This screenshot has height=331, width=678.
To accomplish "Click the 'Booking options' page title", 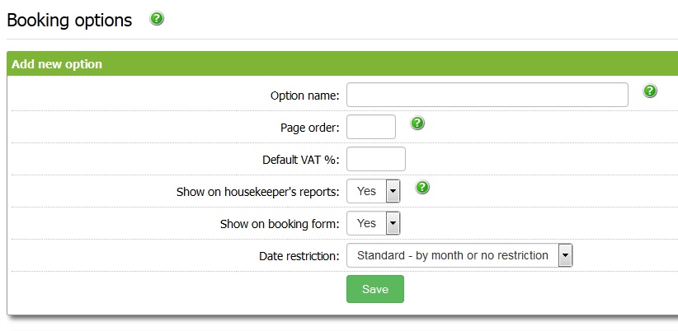I will (x=69, y=21).
